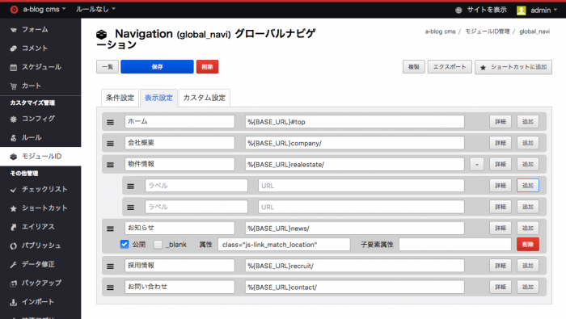Screen dimensions: 566x319
Task: Click 追加 button on ホーム row
Action: (528, 121)
